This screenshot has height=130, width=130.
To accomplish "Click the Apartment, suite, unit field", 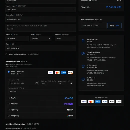I will point(41,28).
